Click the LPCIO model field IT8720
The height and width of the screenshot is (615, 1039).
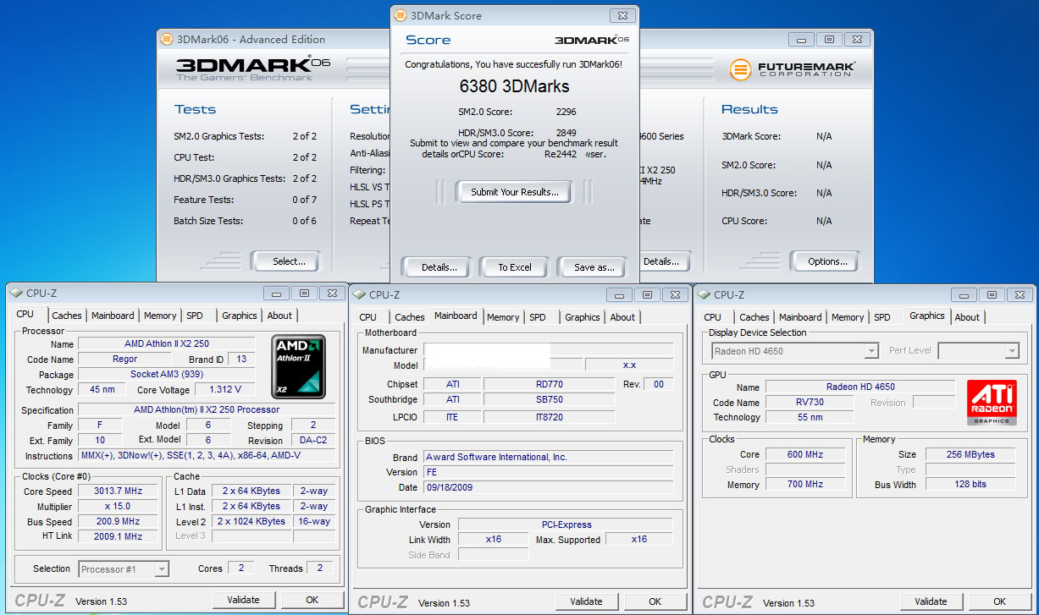[549, 417]
